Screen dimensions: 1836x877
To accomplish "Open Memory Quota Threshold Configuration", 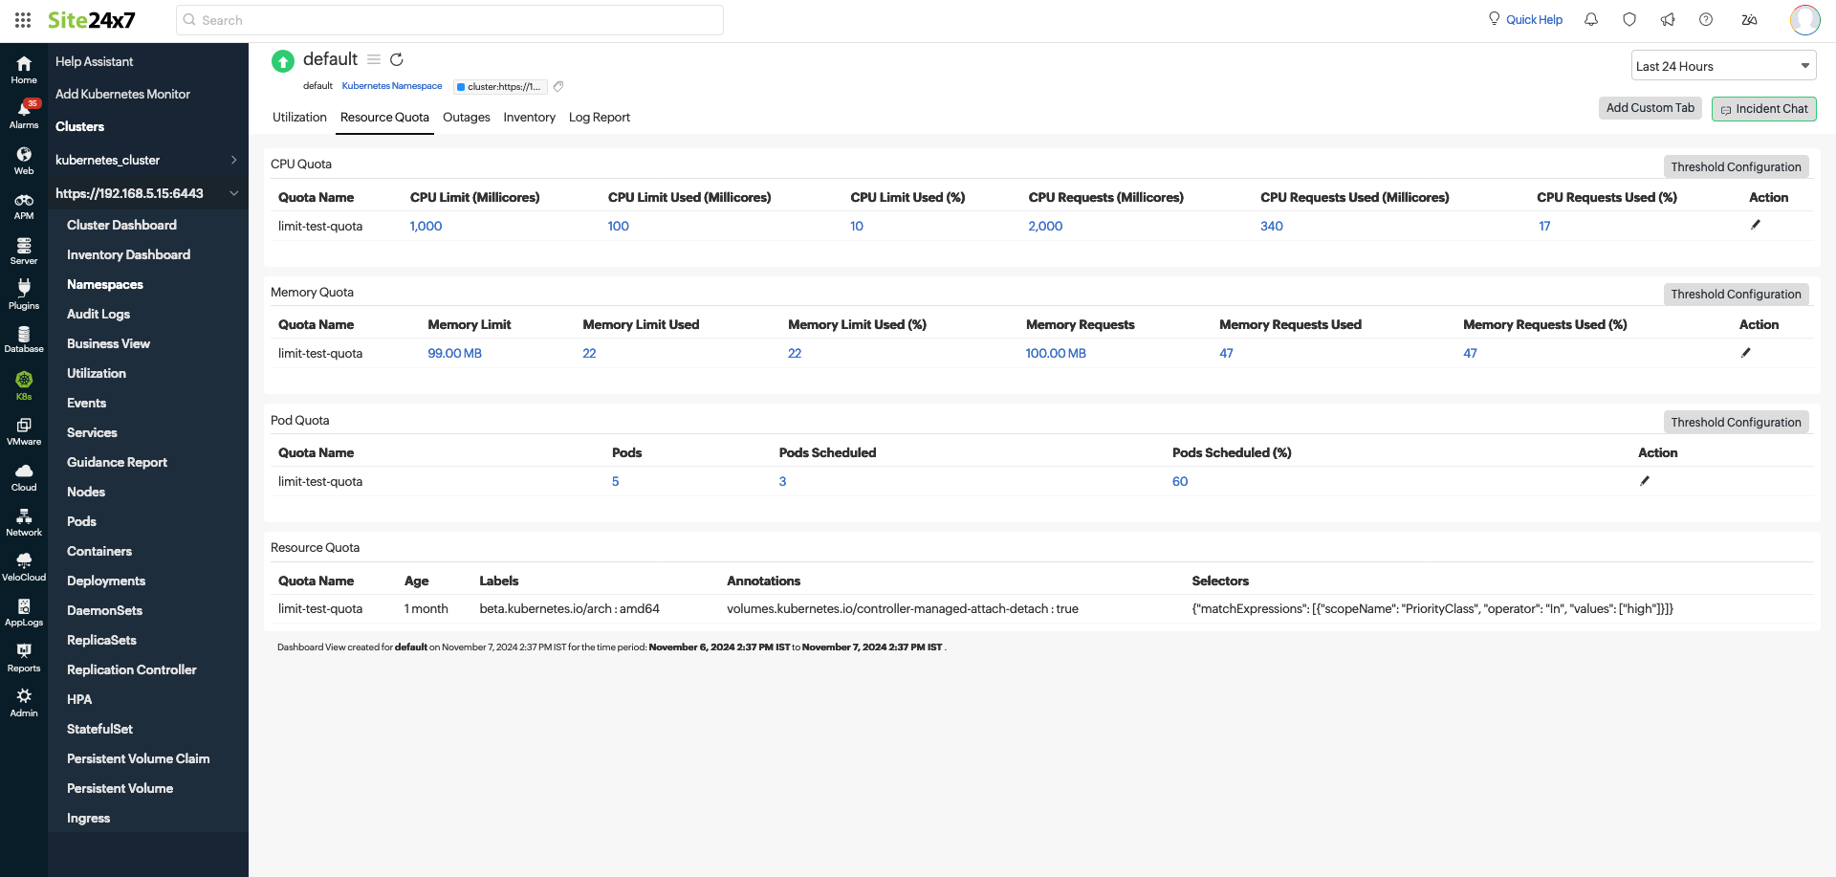I will coord(1736,294).
